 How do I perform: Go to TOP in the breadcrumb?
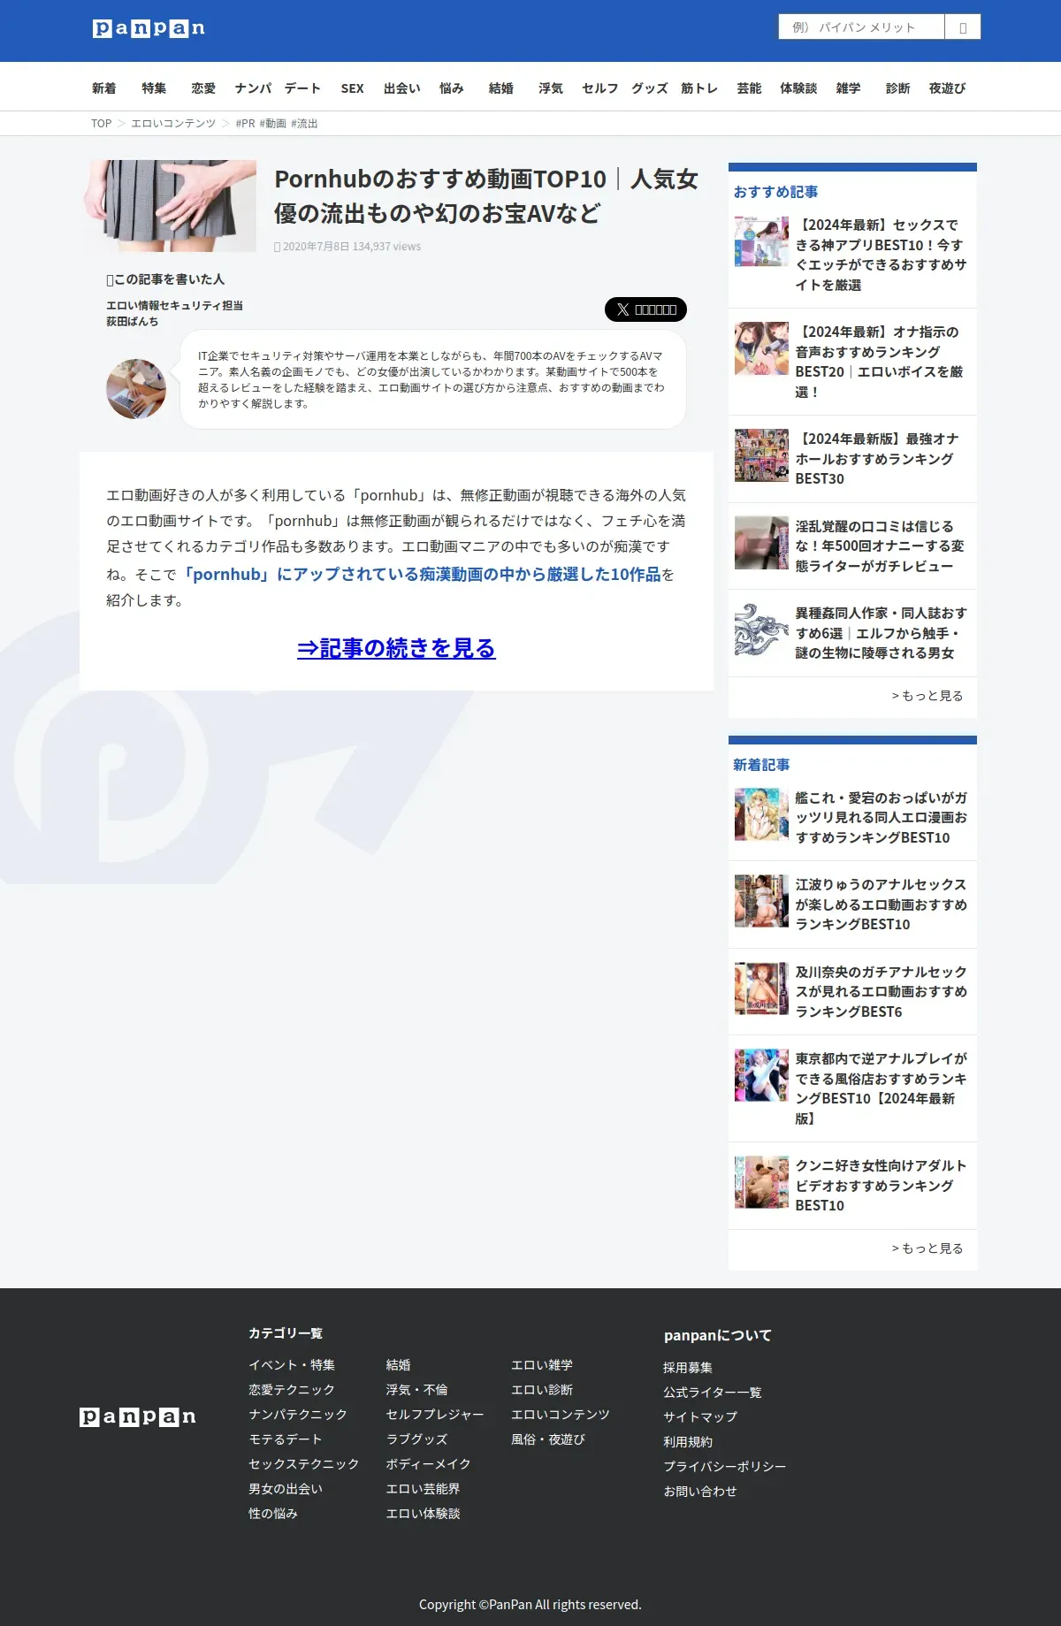click(x=101, y=124)
